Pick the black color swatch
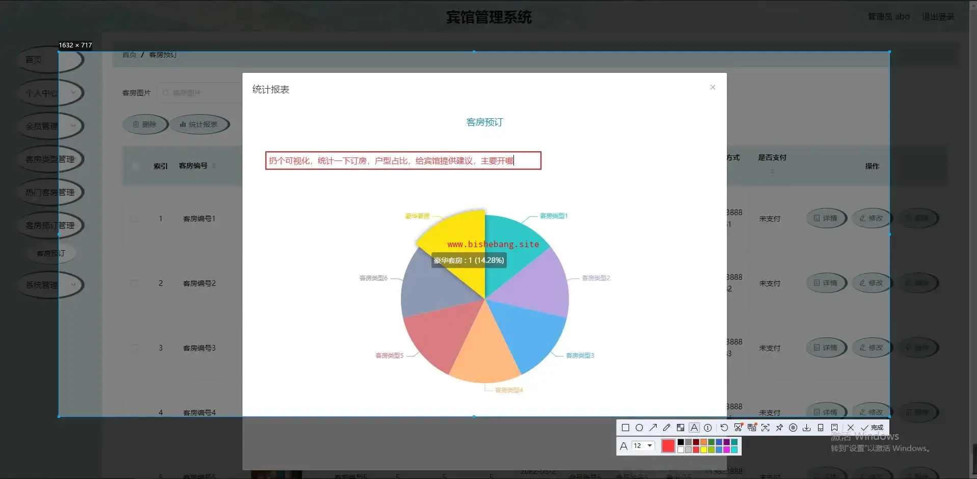This screenshot has height=479, width=977. (x=681, y=442)
